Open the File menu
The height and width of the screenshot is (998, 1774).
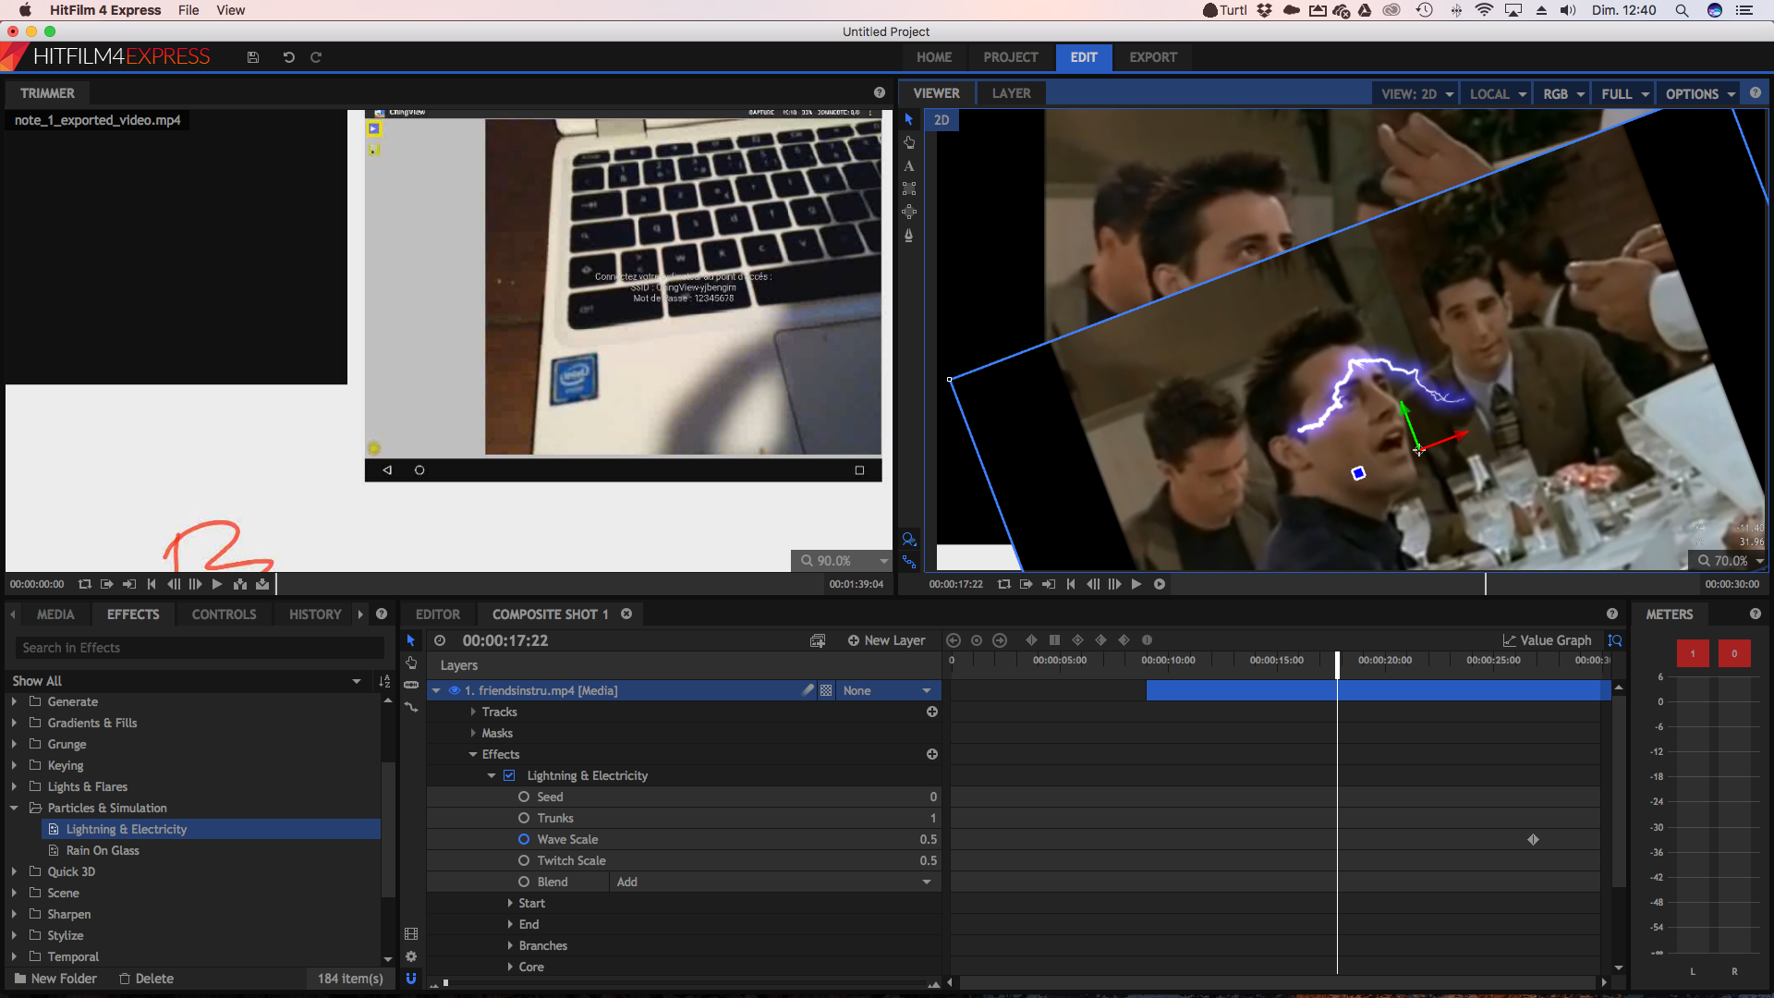pyautogui.click(x=188, y=10)
